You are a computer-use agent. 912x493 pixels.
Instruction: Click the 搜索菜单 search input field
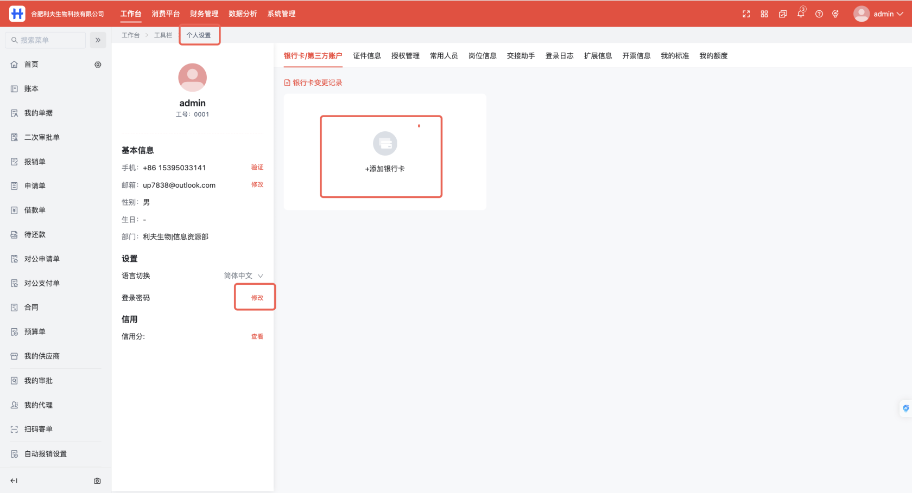tap(46, 40)
